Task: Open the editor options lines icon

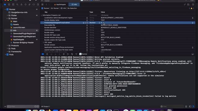Action: tap(188, 5)
